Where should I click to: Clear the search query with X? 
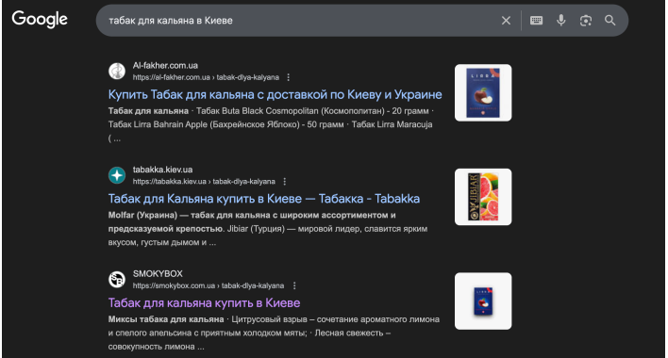pyautogui.click(x=506, y=21)
